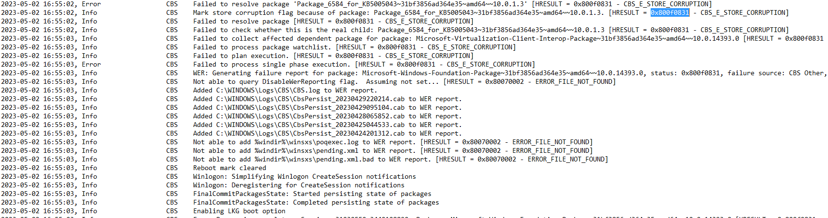
Task: Click the CbsPersist_20230429220214.cab path text
Action: [x=310, y=99]
